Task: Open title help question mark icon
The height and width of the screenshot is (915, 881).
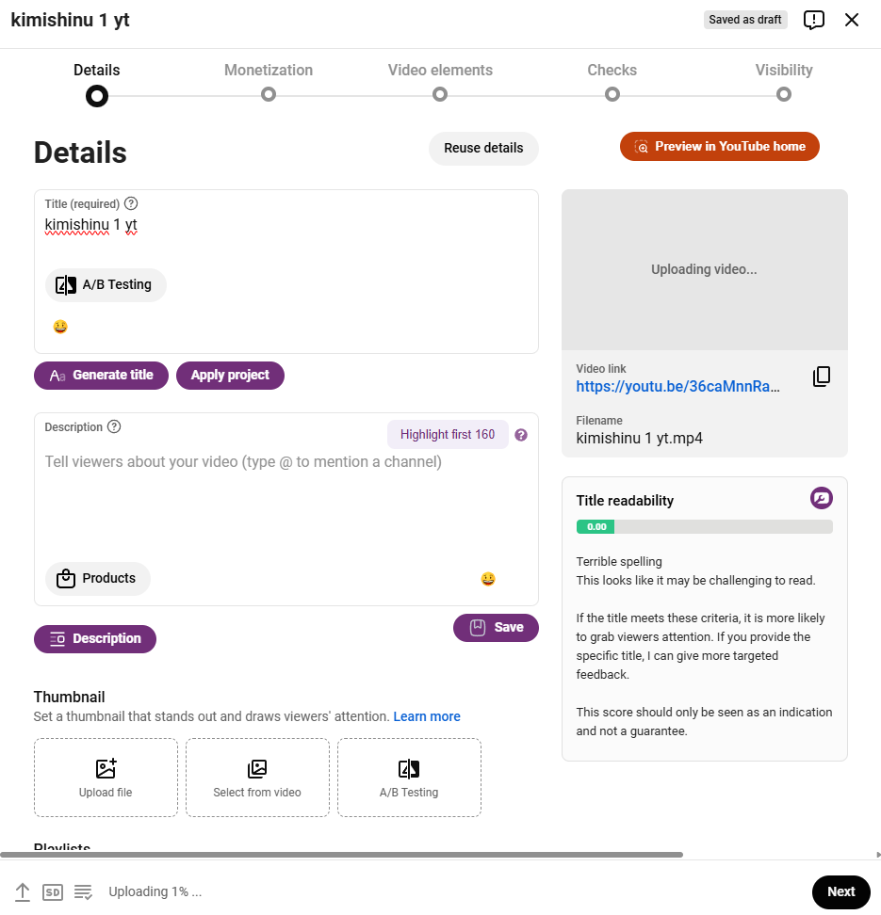Action: (x=132, y=203)
